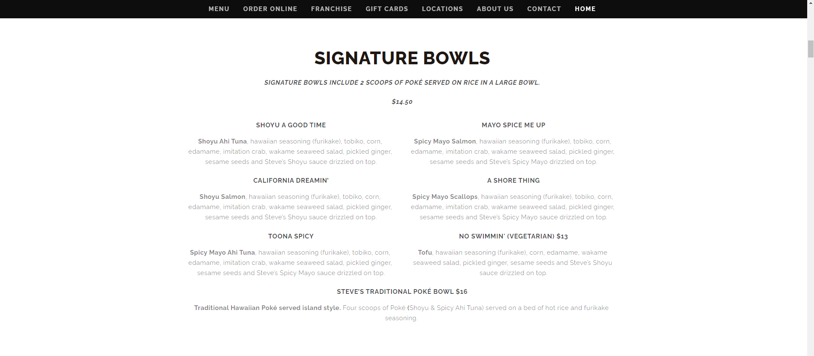The image size is (814, 356).
Task: Click the NO SWIMMIN' vegetarian bowl heading
Action: coord(513,236)
